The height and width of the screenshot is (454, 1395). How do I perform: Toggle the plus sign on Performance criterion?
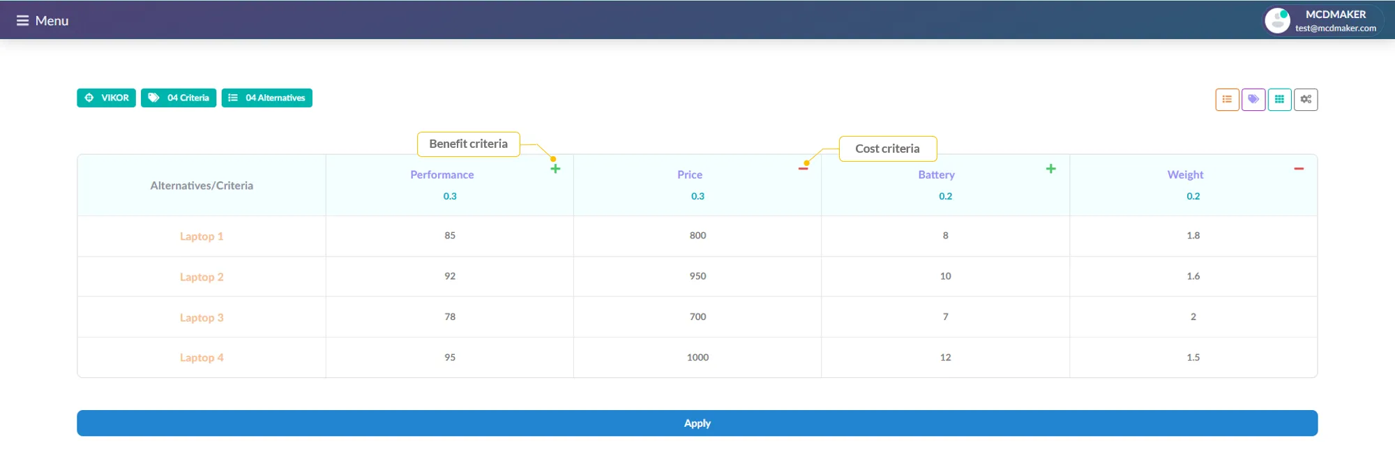555,169
